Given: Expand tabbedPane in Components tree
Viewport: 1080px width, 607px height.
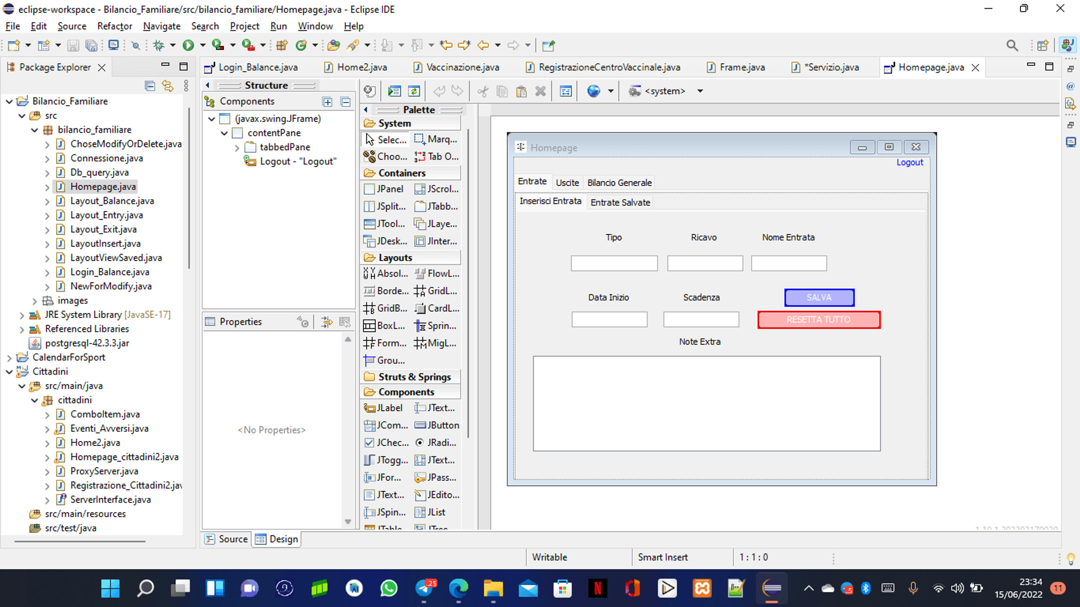Looking at the screenshot, I should click(237, 148).
